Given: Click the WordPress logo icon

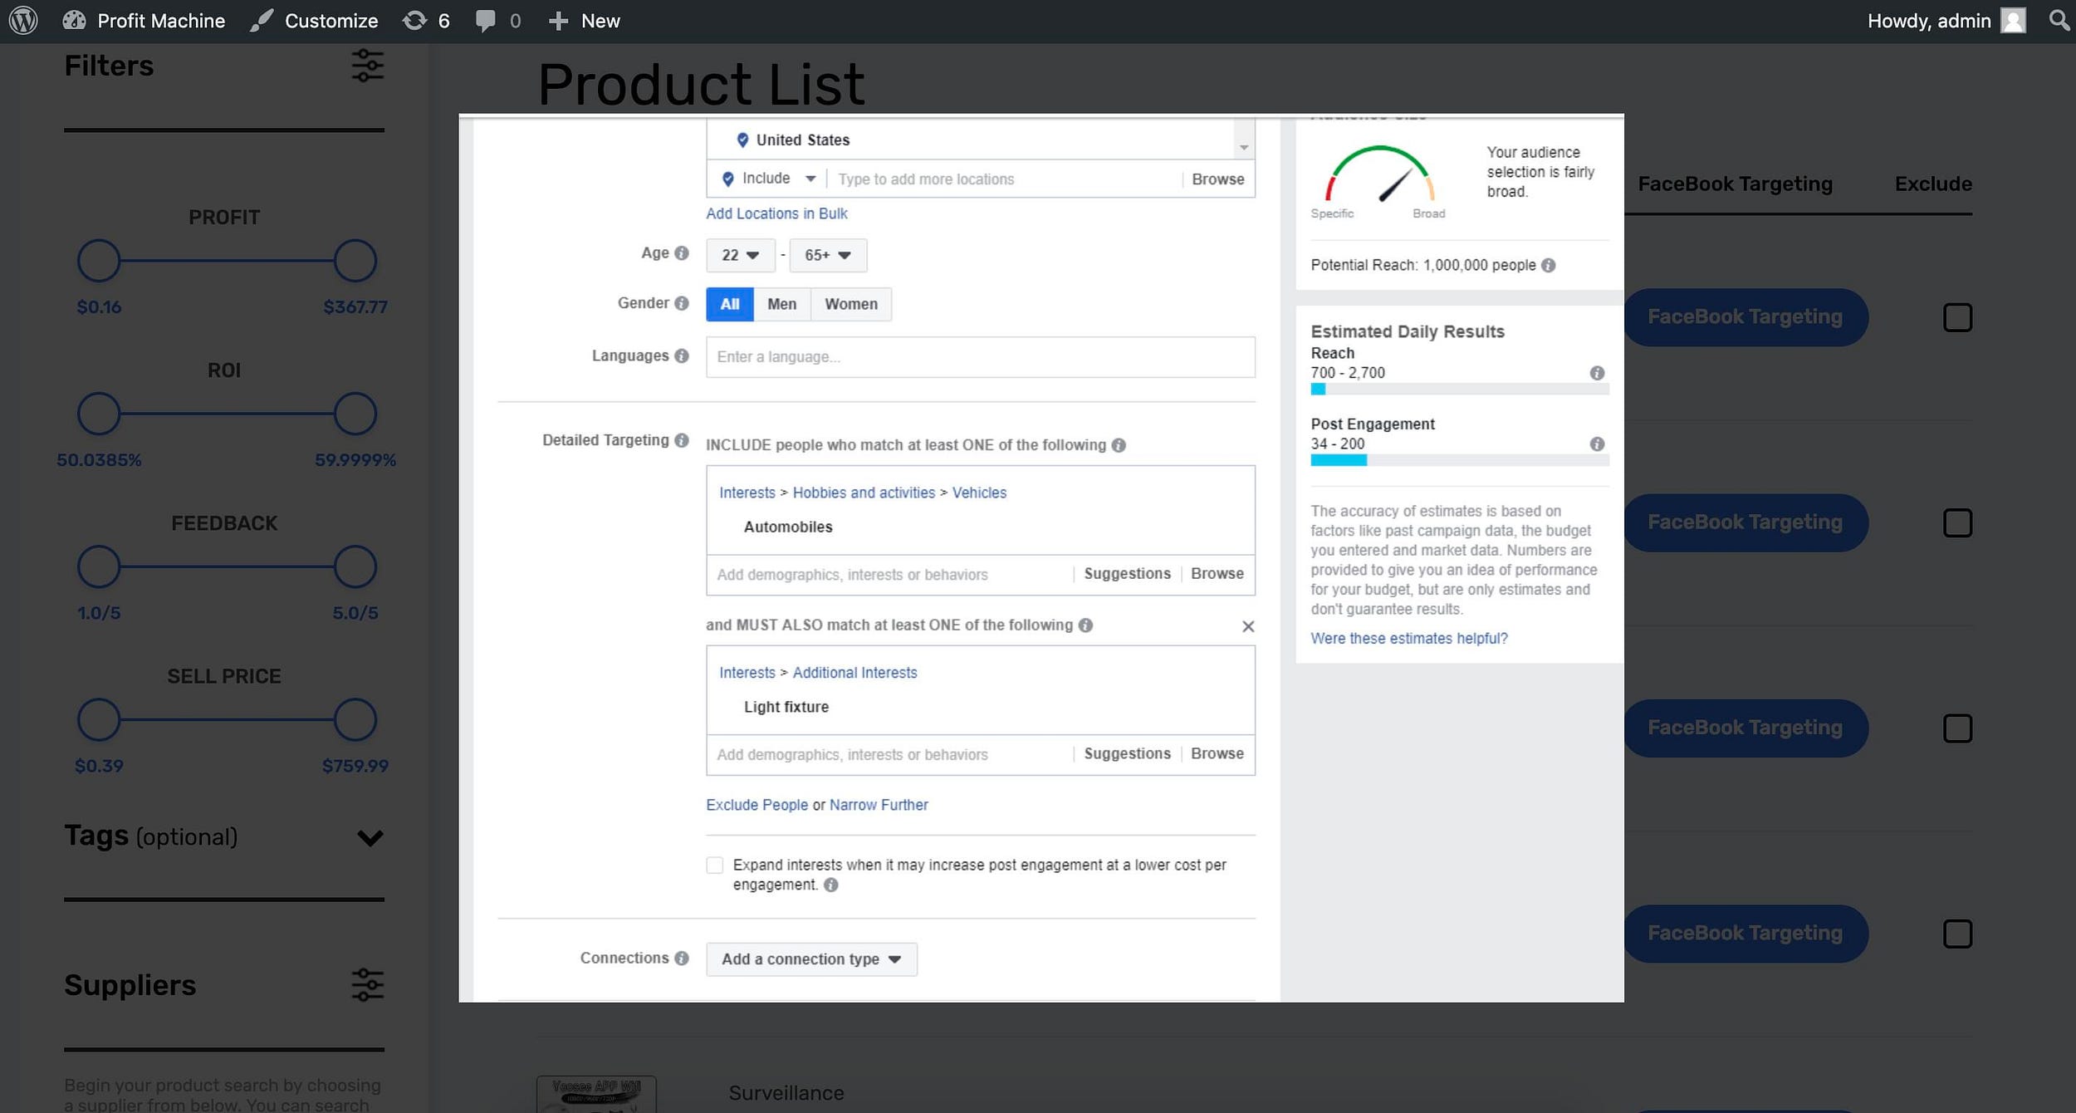Looking at the screenshot, I should 23,21.
